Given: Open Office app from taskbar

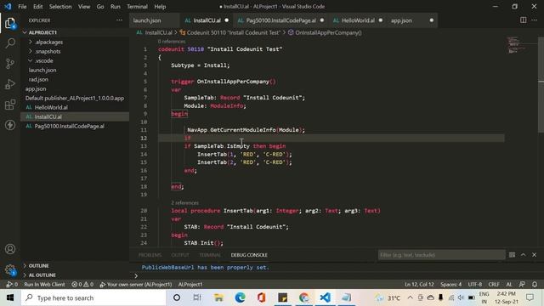Looking at the screenshot, I should (261, 297).
